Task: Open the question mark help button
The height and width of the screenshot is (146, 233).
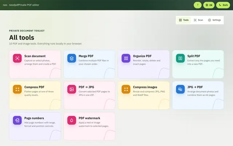Action: [197, 5]
